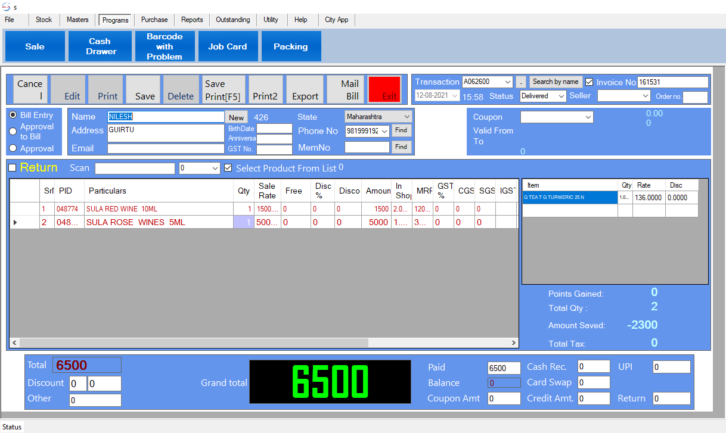Open the Packing tile
Image resolution: width=726 pixels, height=433 pixels.
tap(290, 46)
